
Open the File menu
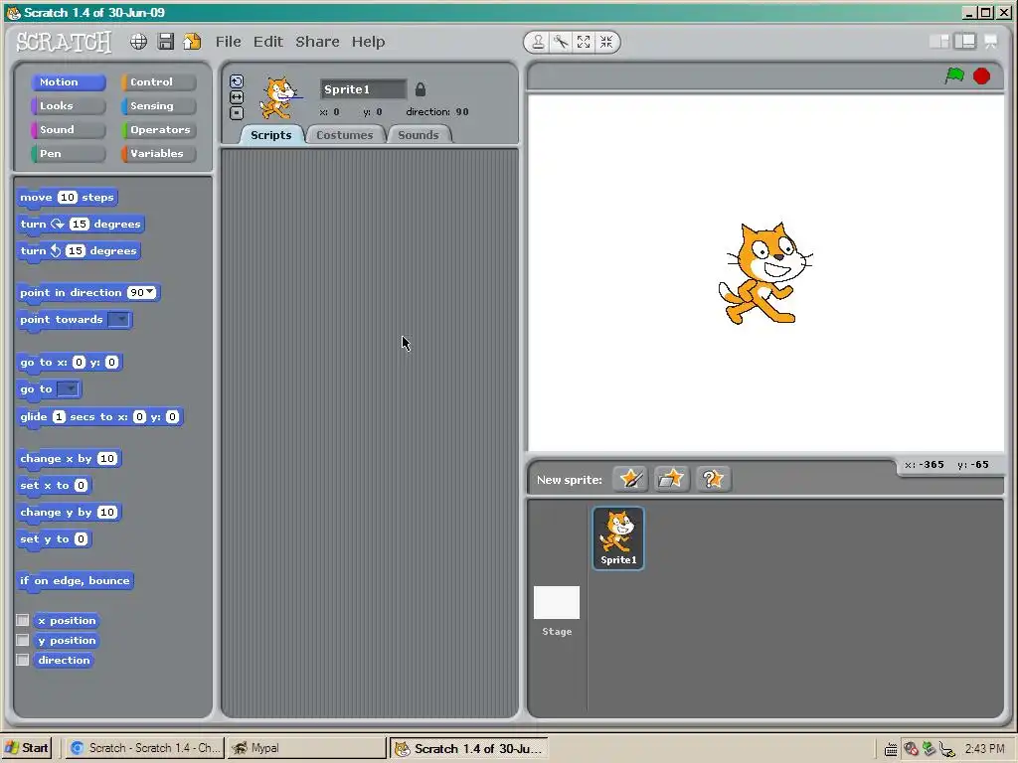[228, 42]
